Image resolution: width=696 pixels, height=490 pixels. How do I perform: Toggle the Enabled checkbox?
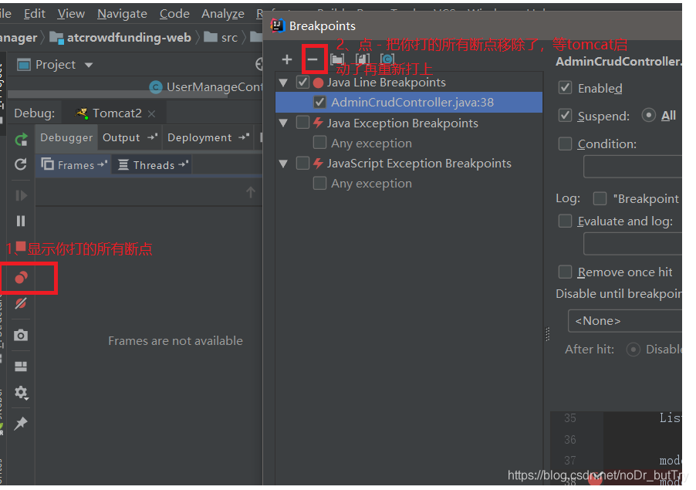coord(566,88)
